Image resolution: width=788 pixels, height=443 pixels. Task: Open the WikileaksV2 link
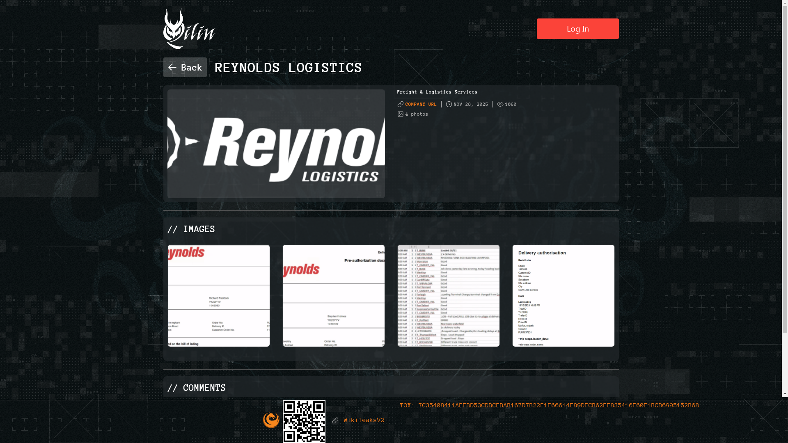(364, 420)
